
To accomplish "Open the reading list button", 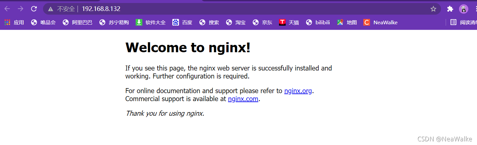I will 464,22.
